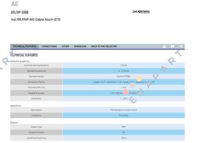
Task: Select the Thermal drift of Sr row
Action: pos(98,87)
